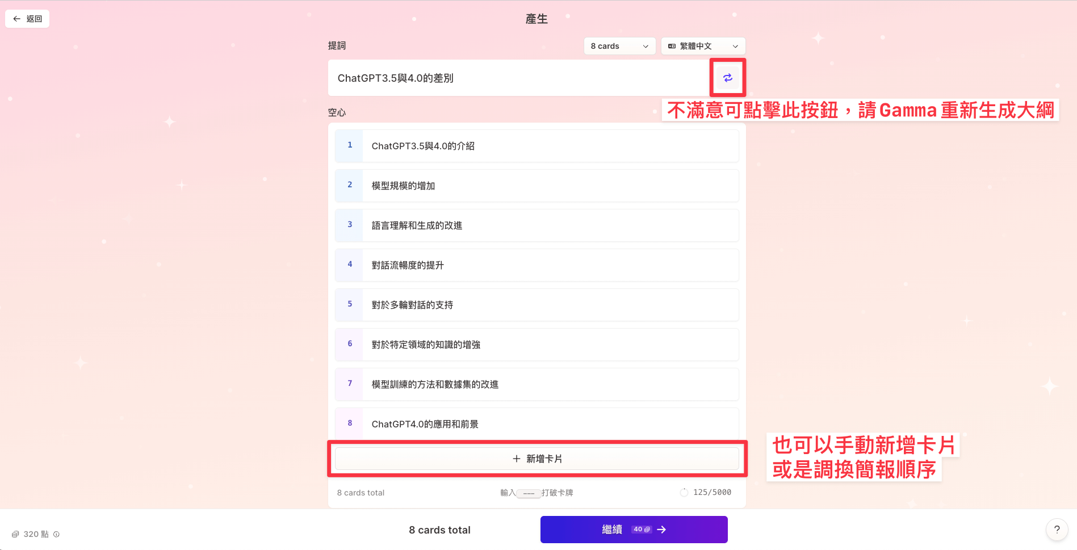1077x550 pixels.
Task: Click the credits info icon
Action: coord(56,534)
